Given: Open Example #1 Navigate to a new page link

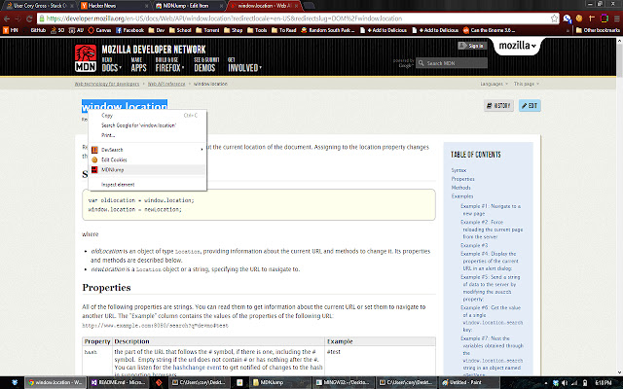Looking at the screenshot, I should [491, 210].
